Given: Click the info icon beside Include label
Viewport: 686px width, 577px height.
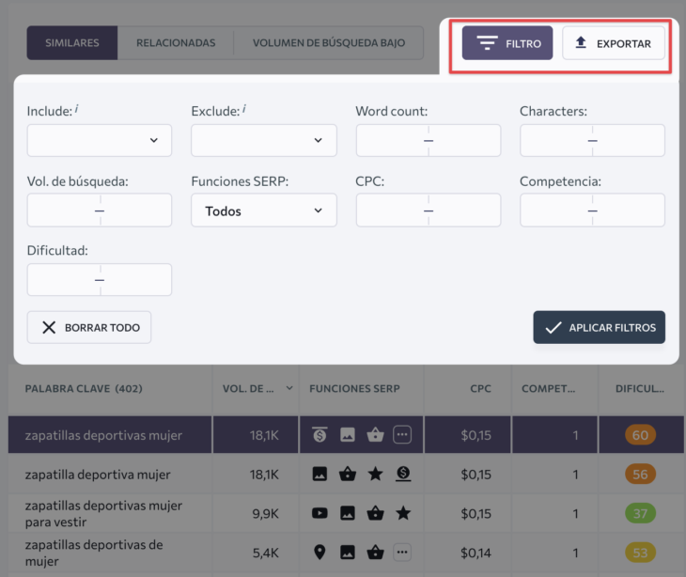Looking at the screenshot, I should [x=77, y=109].
